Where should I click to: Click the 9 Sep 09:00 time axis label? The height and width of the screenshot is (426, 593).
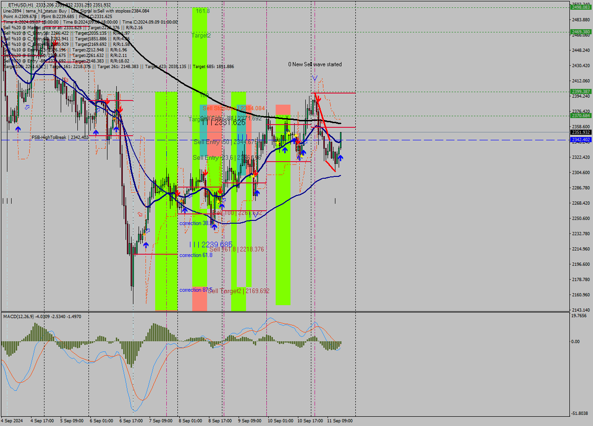click(250, 421)
